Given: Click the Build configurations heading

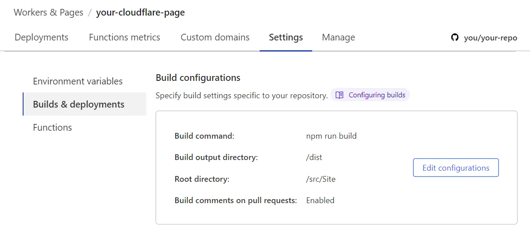Looking at the screenshot, I should coord(198,78).
